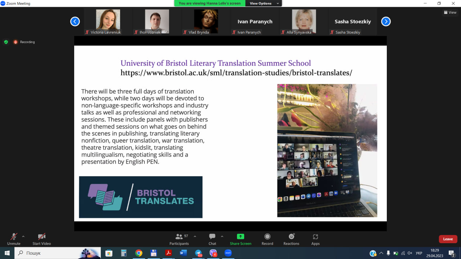
Task: Start a Record session
Action: click(x=267, y=239)
